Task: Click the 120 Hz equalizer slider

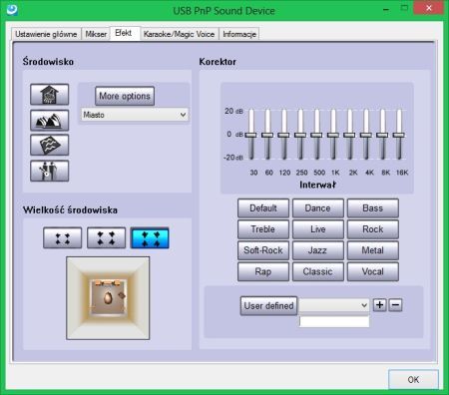Action: 283,135
